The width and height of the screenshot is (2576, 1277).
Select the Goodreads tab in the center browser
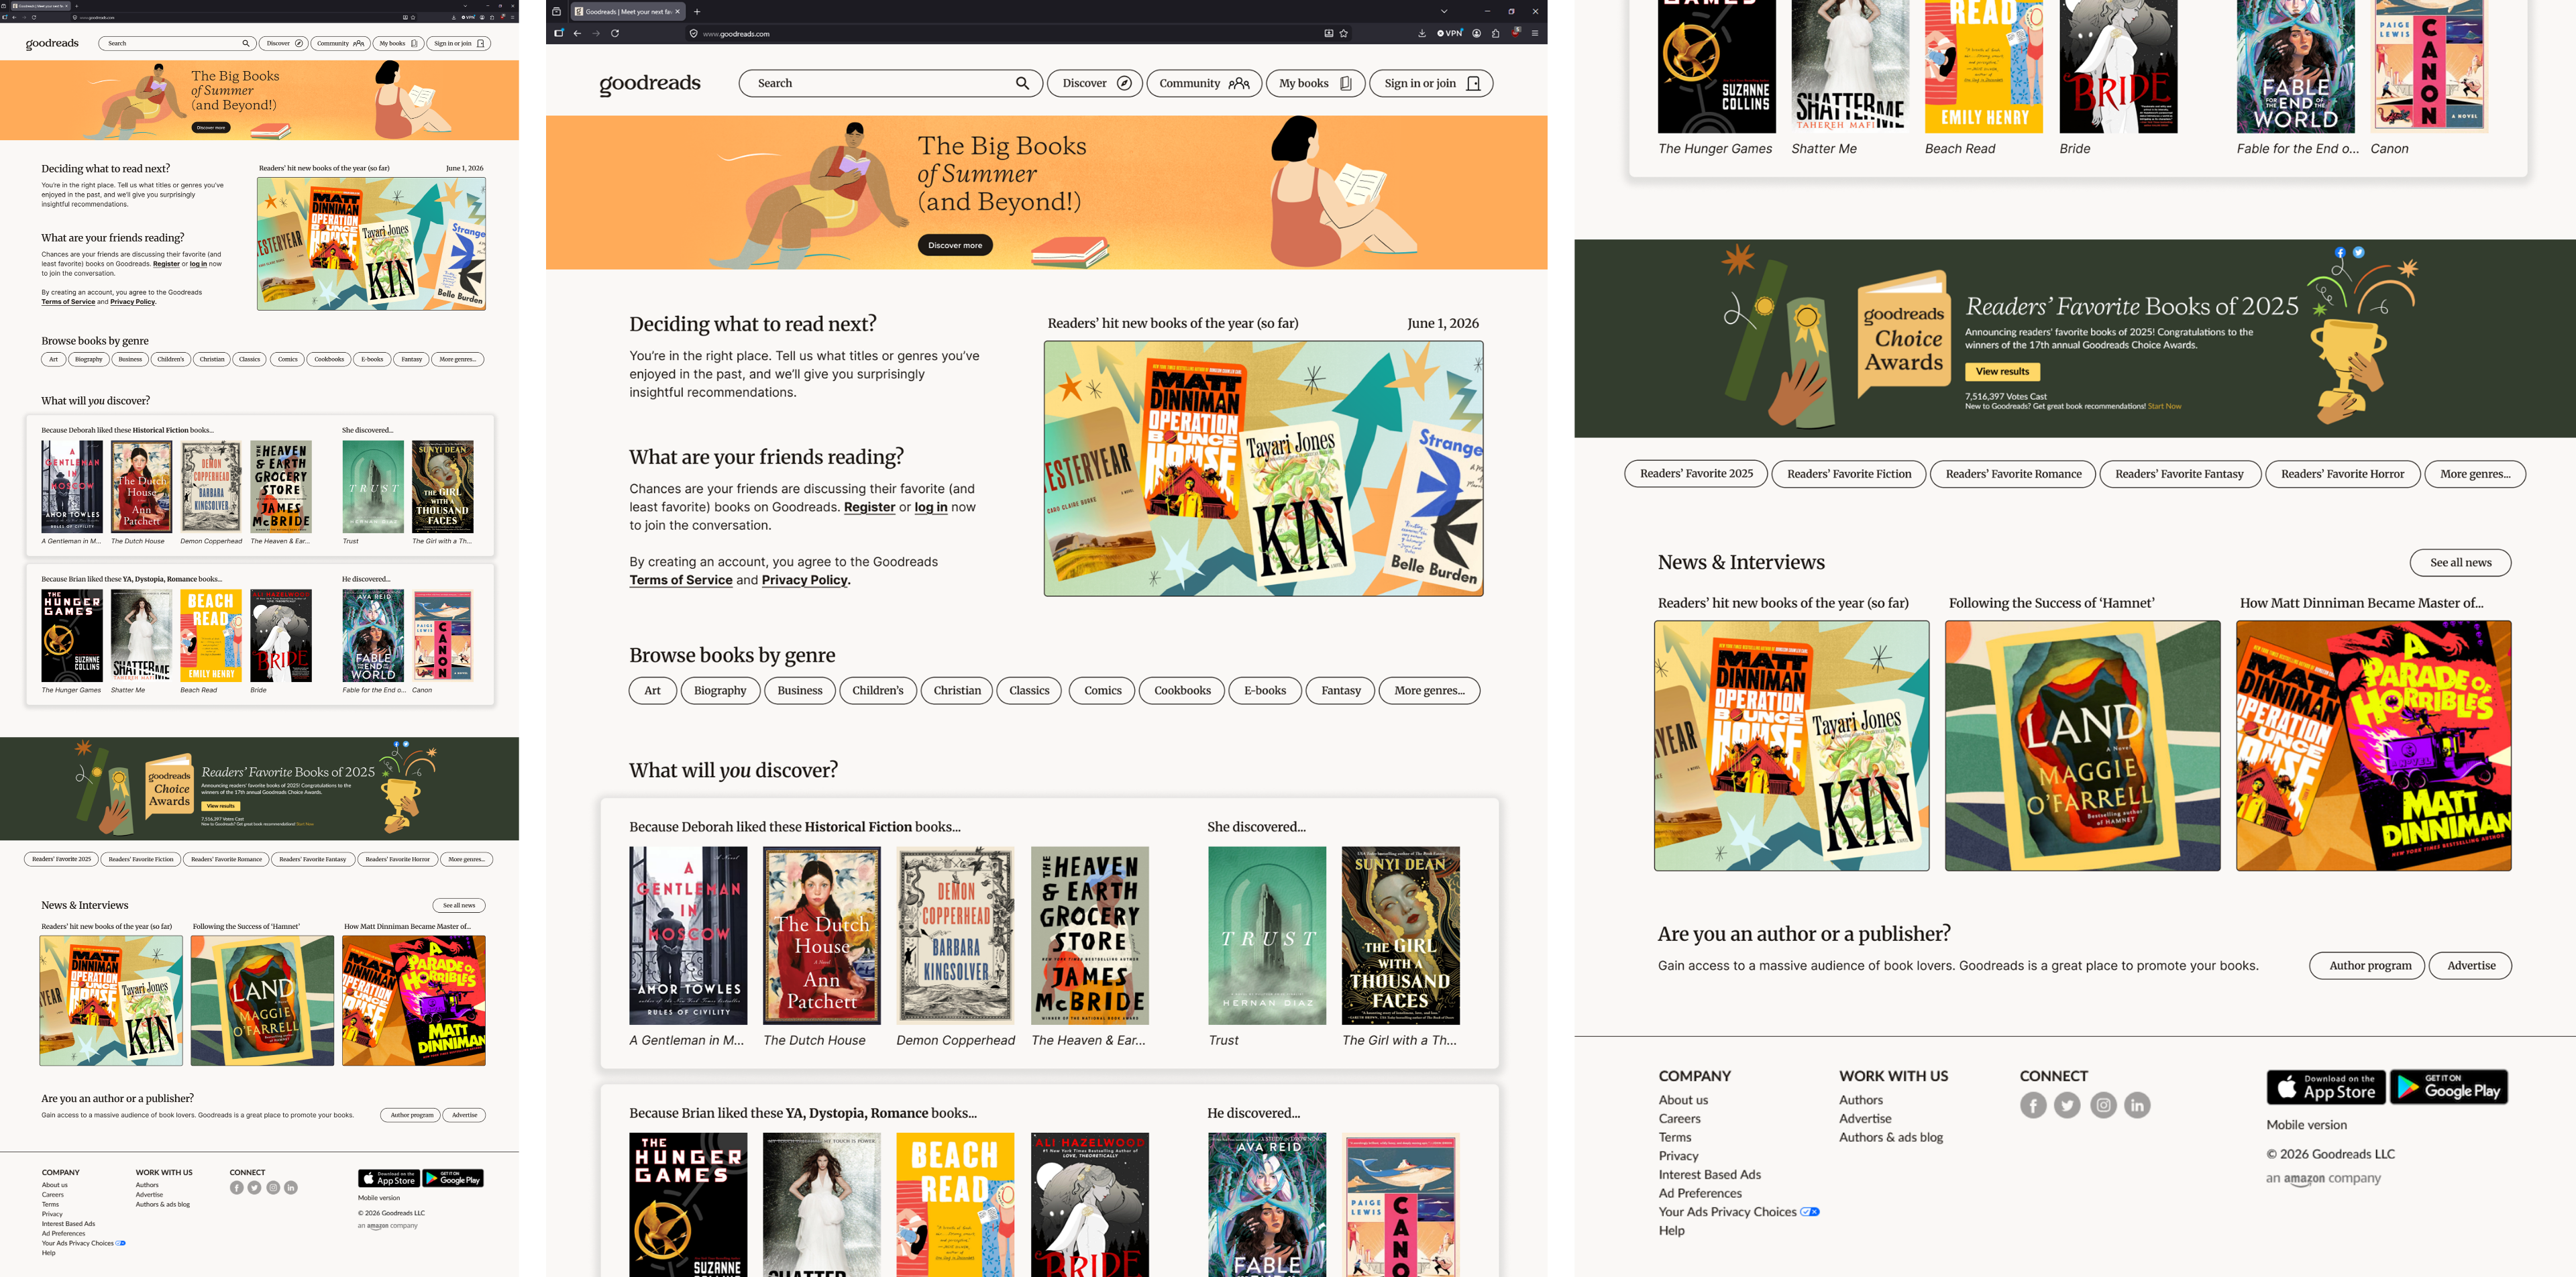click(x=627, y=12)
